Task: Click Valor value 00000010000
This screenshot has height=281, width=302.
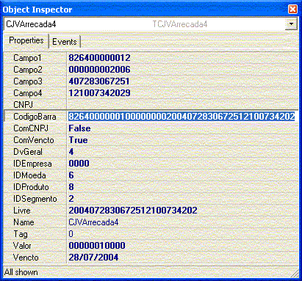Action: pos(97,246)
